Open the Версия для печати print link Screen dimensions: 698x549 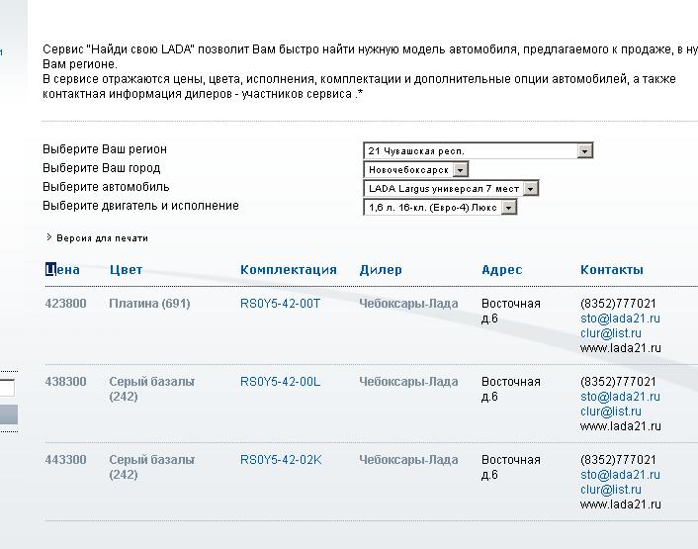[x=102, y=238]
